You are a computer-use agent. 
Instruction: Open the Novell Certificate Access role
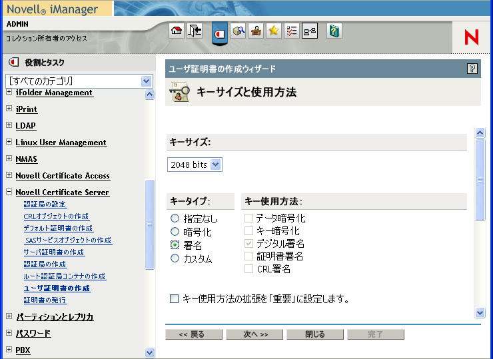click(x=63, y=176)
